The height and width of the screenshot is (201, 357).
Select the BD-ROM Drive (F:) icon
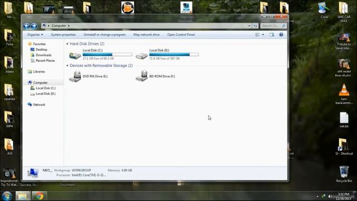(142, 76)
